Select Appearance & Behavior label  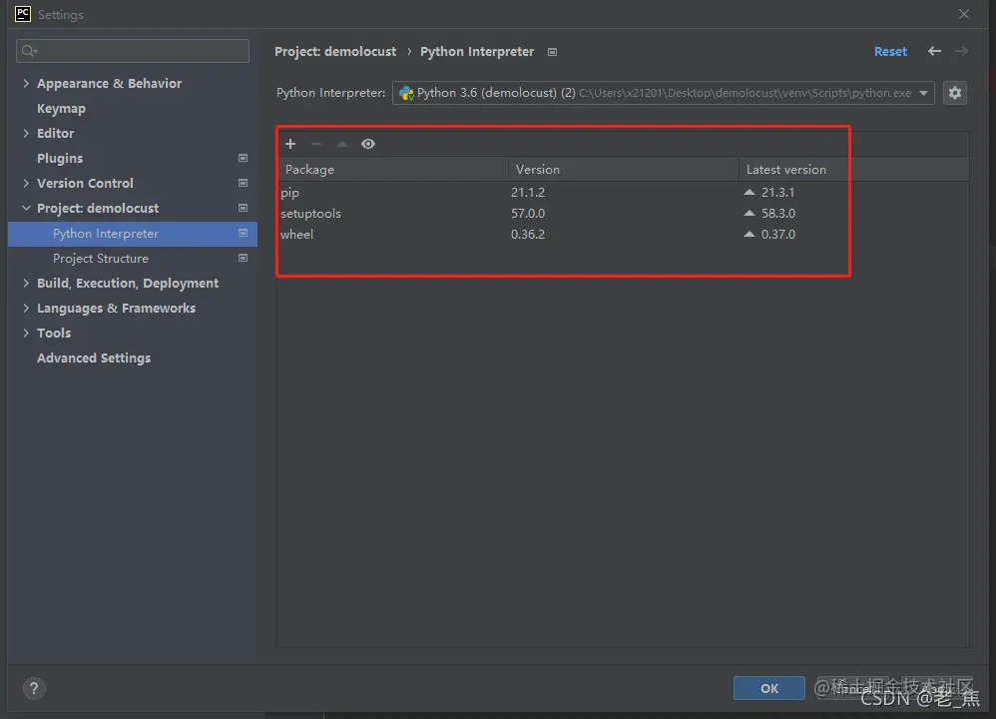pyautogui.click(x=109, y=83)
